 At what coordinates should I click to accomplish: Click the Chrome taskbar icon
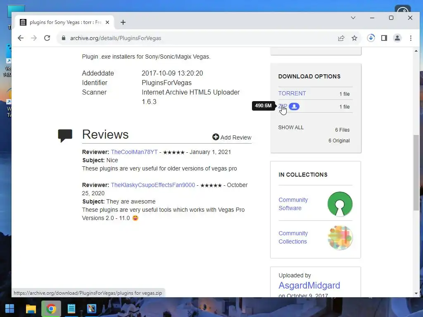click(x=51, y=309)
